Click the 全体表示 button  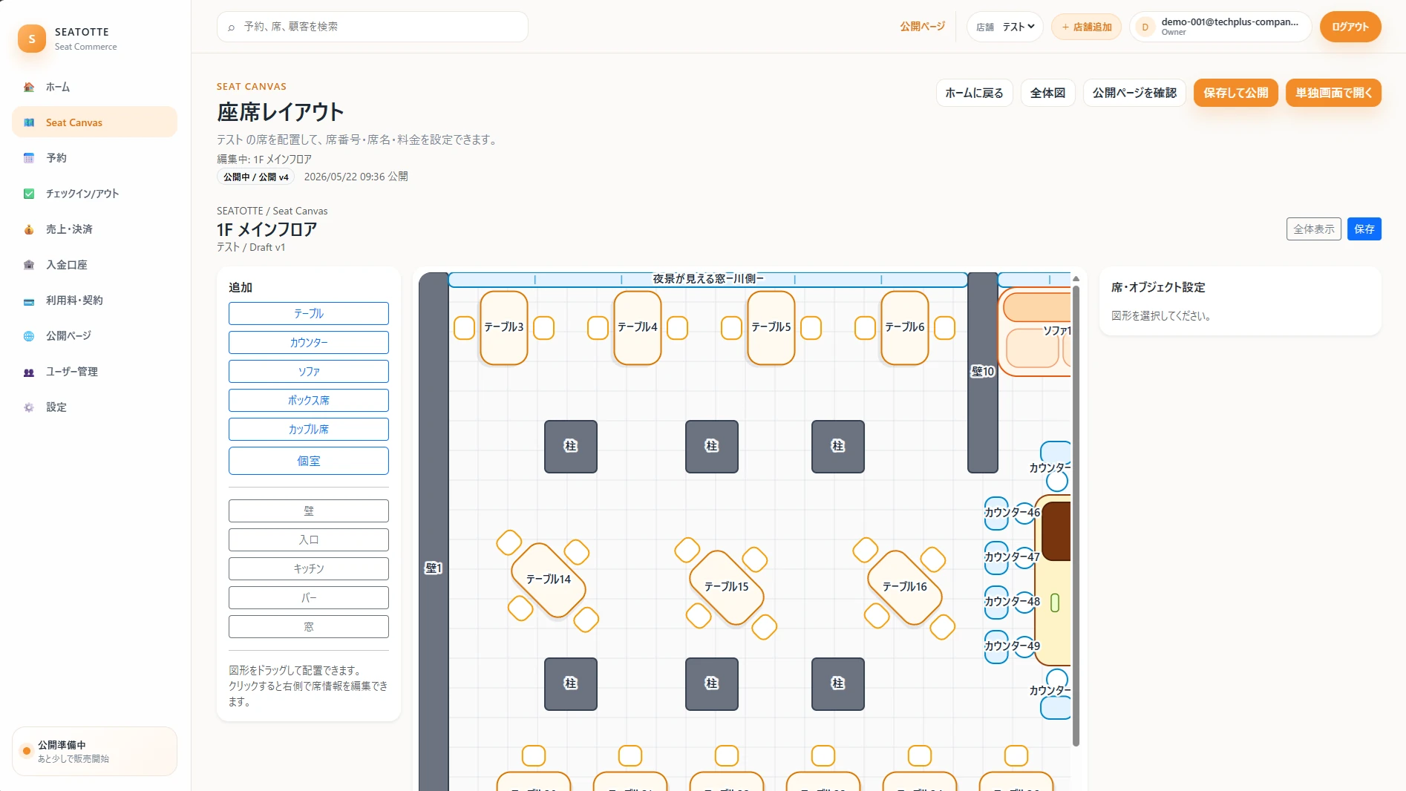point(1314,229)
